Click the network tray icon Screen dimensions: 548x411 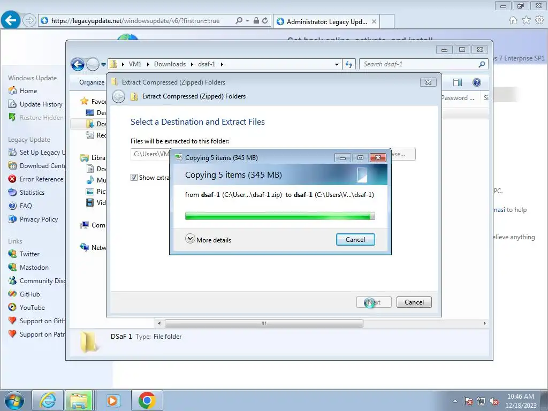481,401
